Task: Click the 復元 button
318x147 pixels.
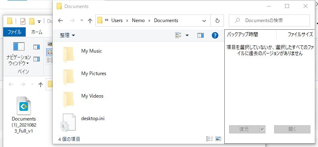Action: point(244,129)
